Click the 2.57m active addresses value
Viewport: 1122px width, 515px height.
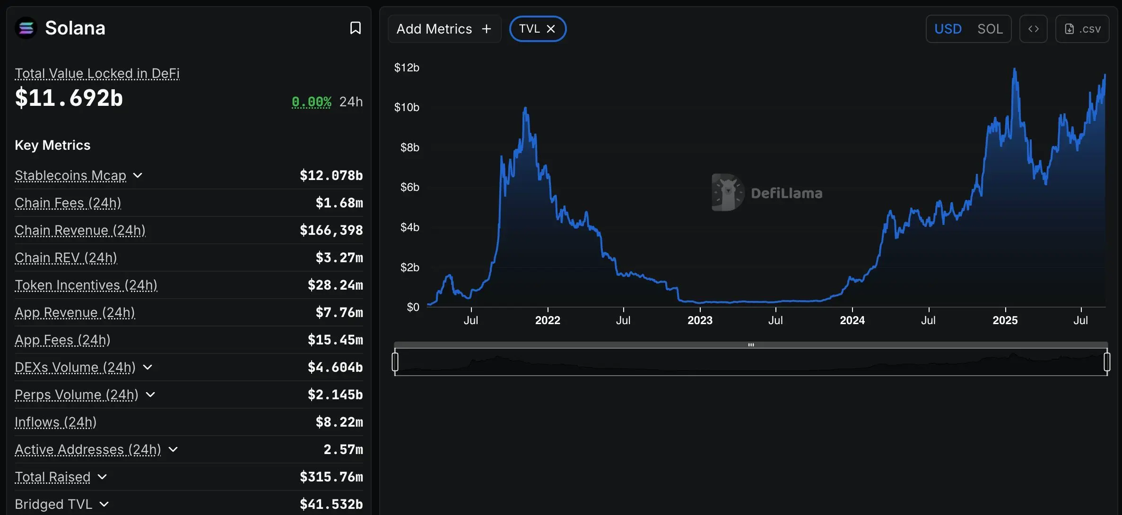[343, 449]
